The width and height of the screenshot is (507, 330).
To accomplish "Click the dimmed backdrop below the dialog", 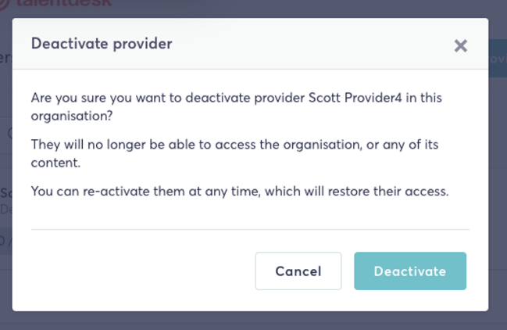I will (x=253, y=321).
